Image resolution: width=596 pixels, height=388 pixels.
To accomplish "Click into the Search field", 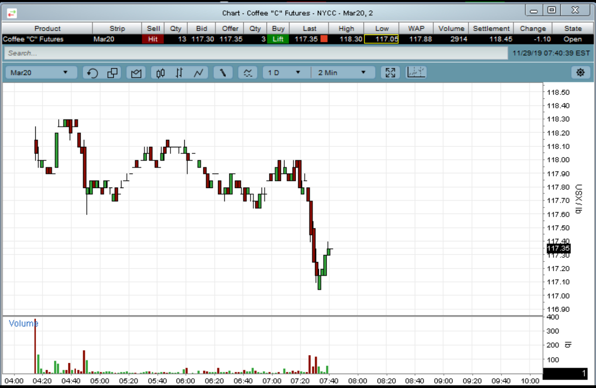I will click(x=256, y=53).
